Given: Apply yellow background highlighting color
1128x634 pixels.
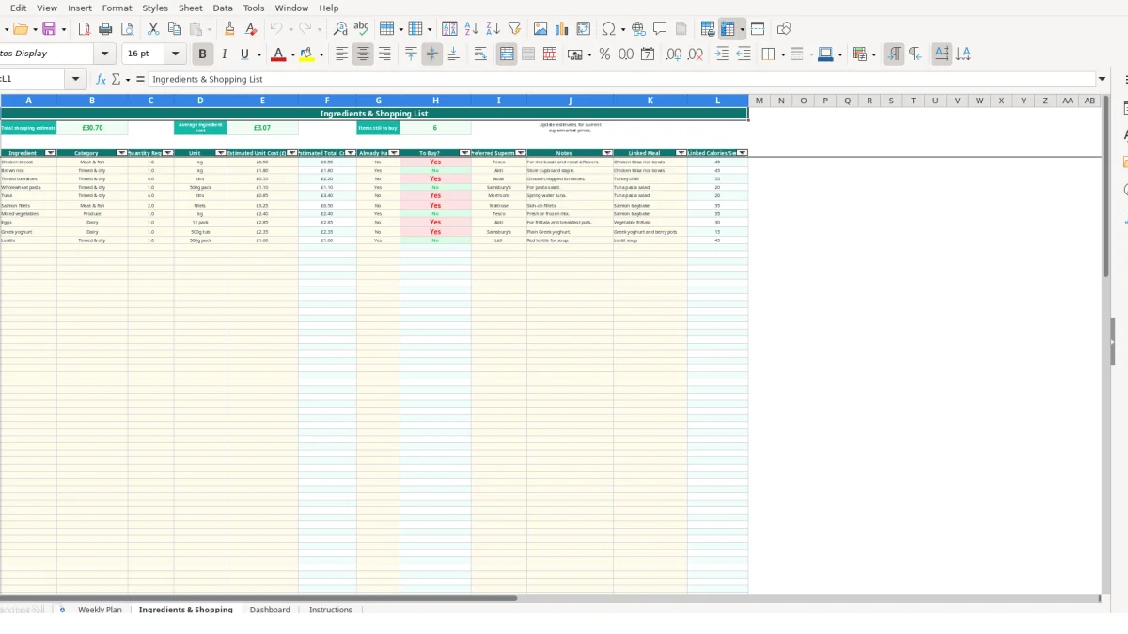Looking at the screenshot, I should 306,54.
